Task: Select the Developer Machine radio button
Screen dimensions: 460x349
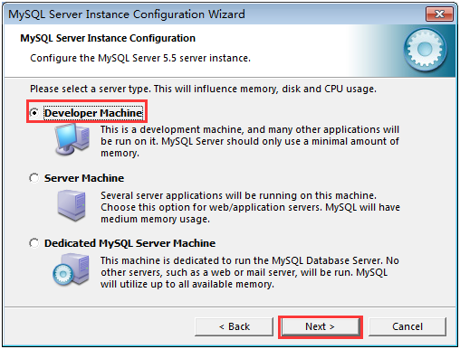Action: [34, 113]
